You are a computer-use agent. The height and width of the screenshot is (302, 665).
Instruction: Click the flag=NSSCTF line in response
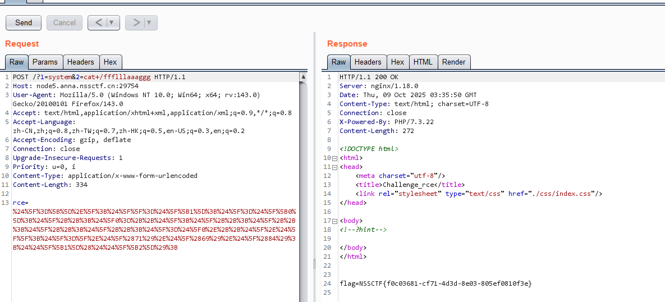[x=435, y=283]
